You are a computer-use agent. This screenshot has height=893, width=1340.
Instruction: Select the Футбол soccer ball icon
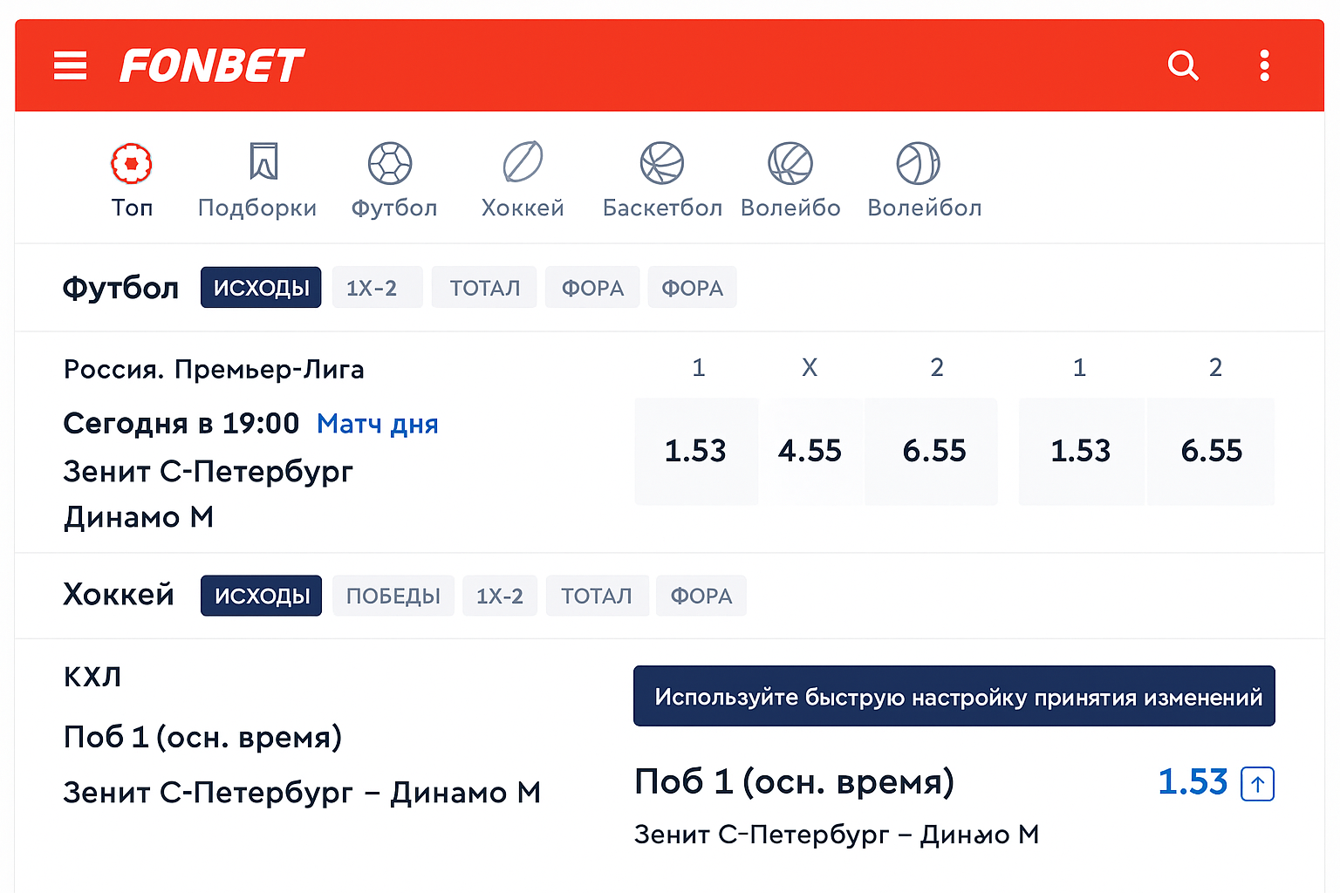[x=390, y=164]
